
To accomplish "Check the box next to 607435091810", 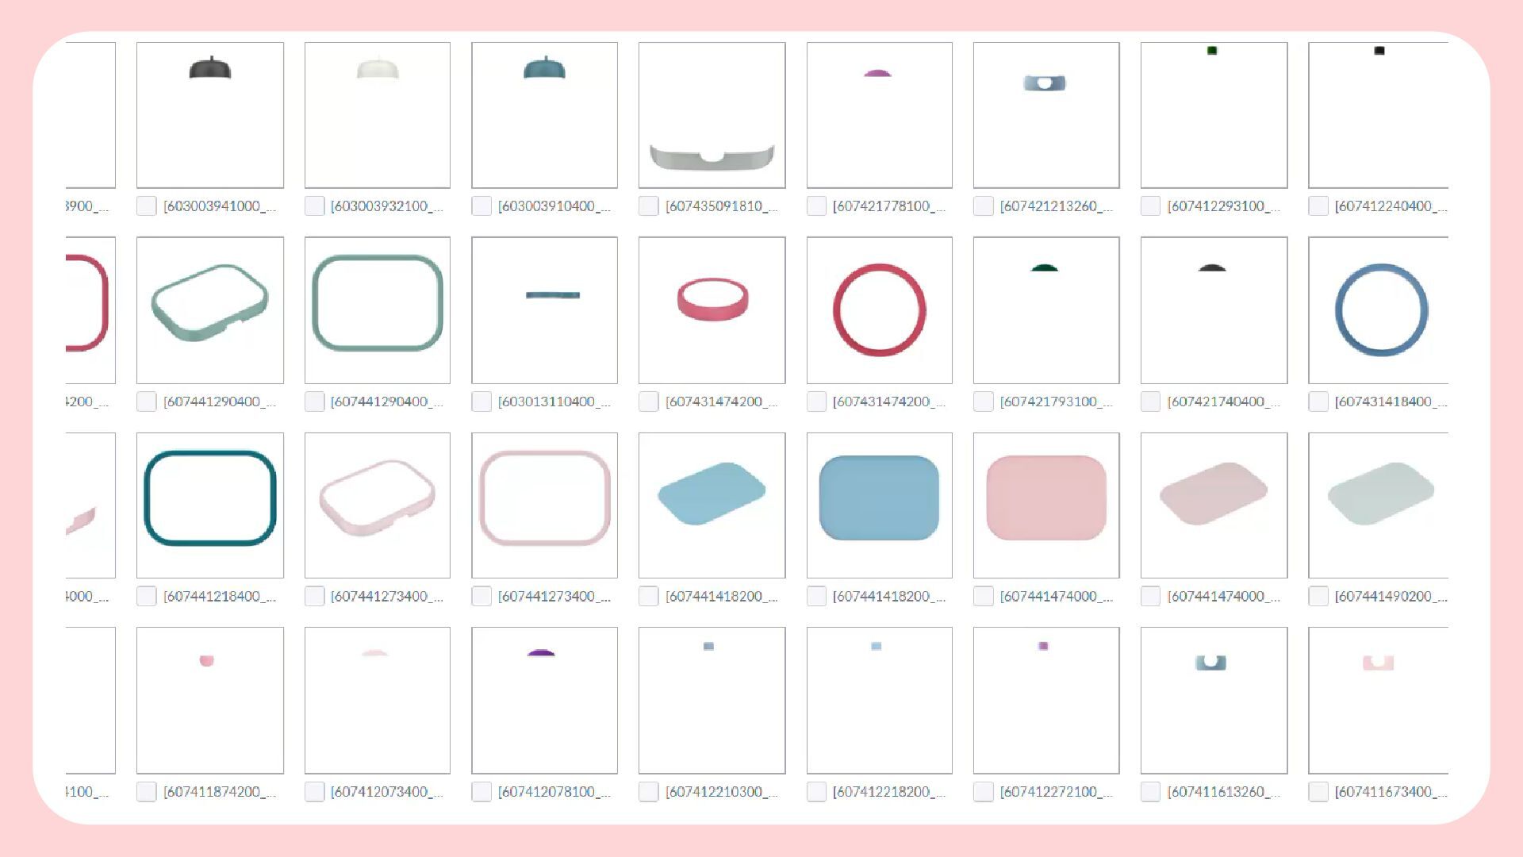I will (x=648, y=206).
